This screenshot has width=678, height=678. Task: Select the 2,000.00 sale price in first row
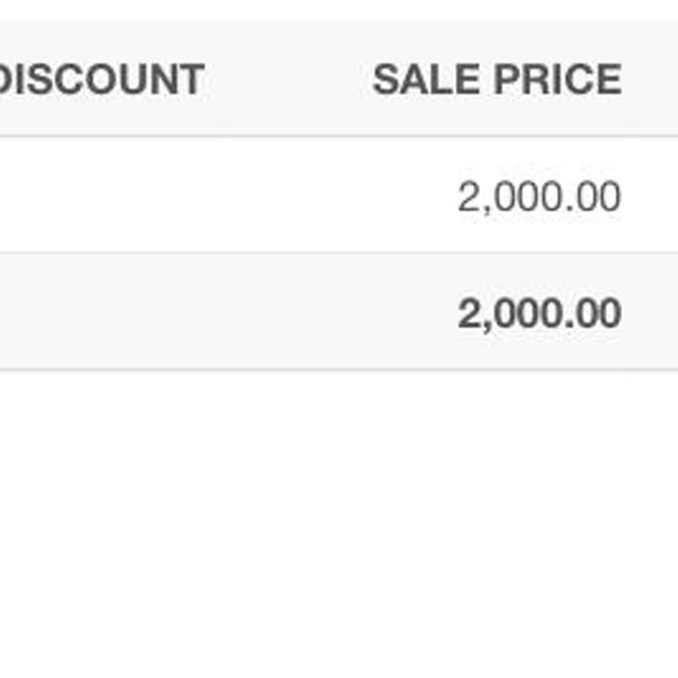click(x=539, y=196)
